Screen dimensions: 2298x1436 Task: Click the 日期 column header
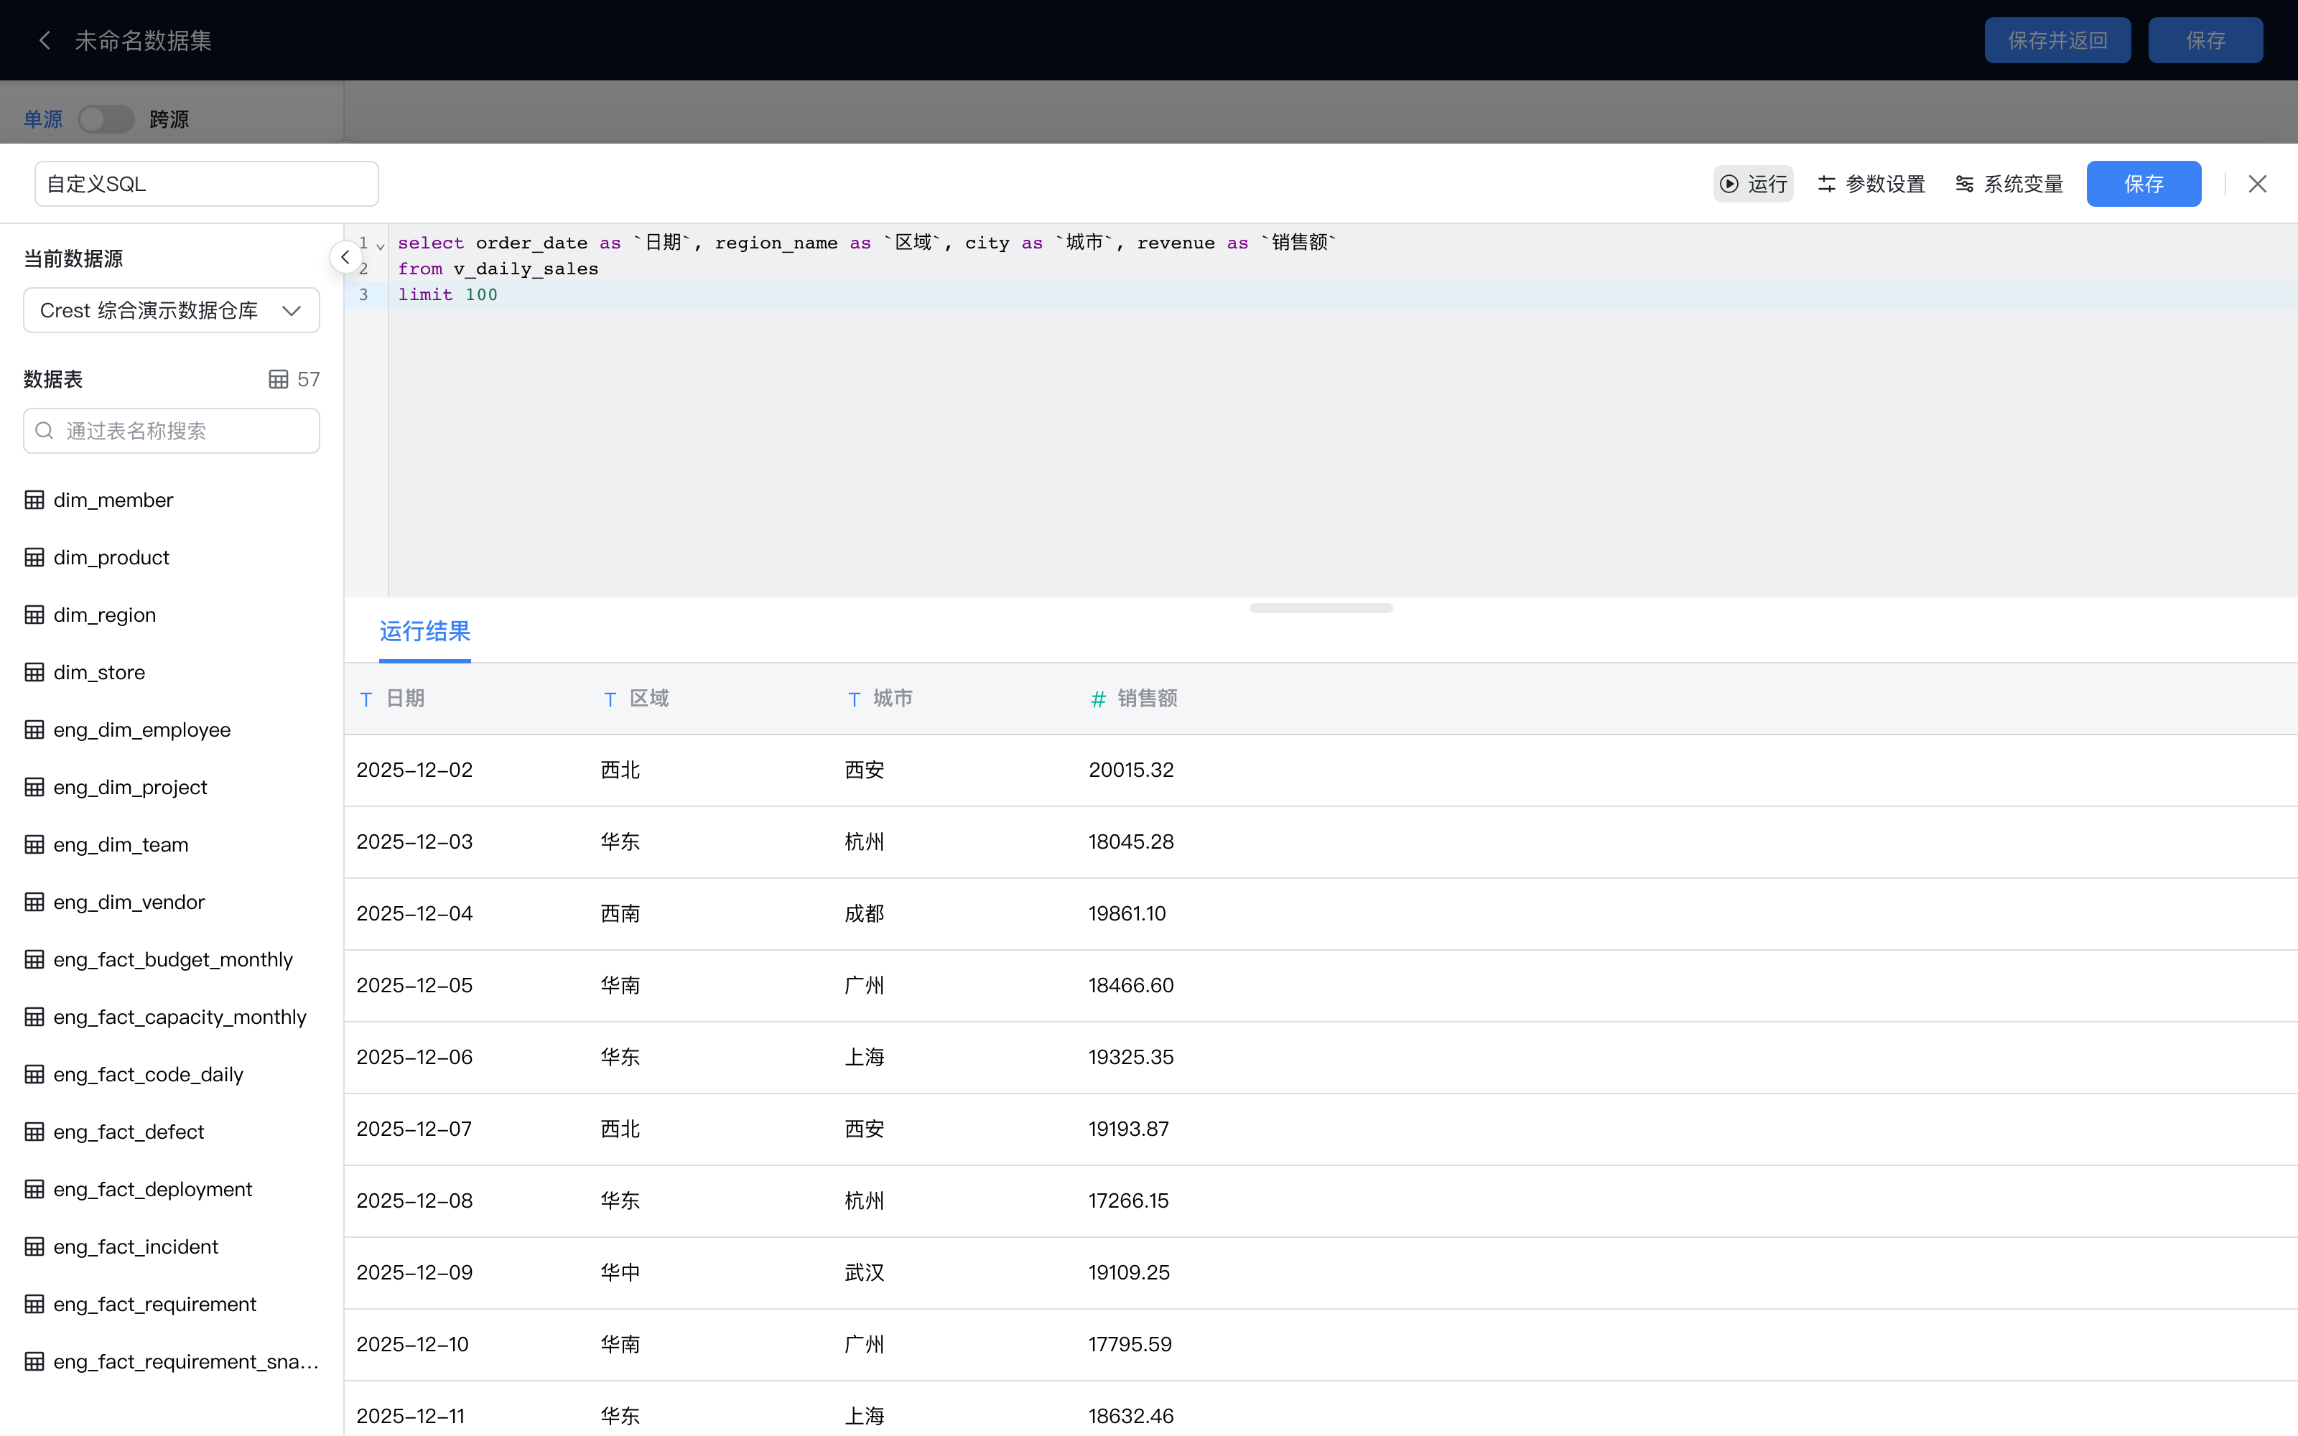(406, 699)
